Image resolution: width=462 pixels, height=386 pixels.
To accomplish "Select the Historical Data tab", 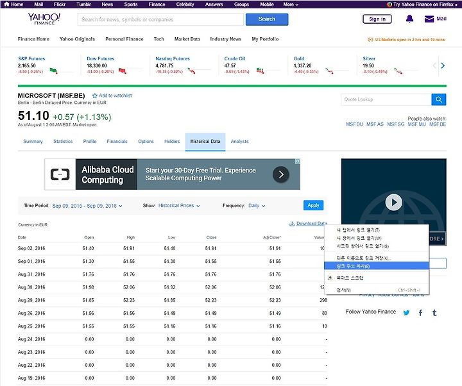I will pos(205,142).
